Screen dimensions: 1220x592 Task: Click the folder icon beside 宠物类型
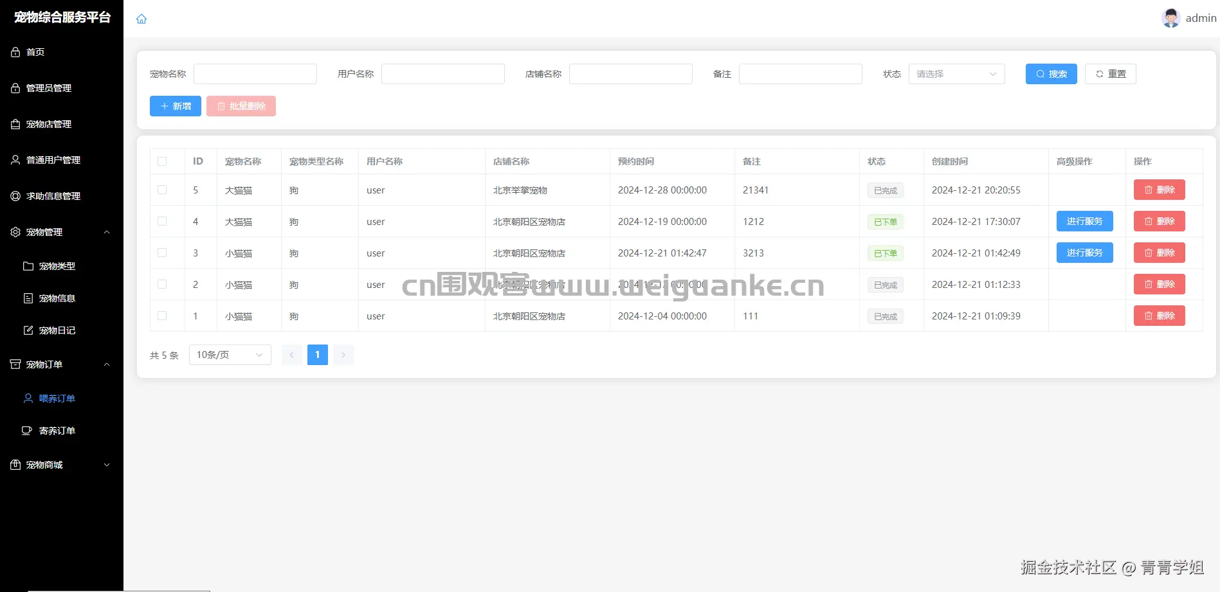pos(28,266)
